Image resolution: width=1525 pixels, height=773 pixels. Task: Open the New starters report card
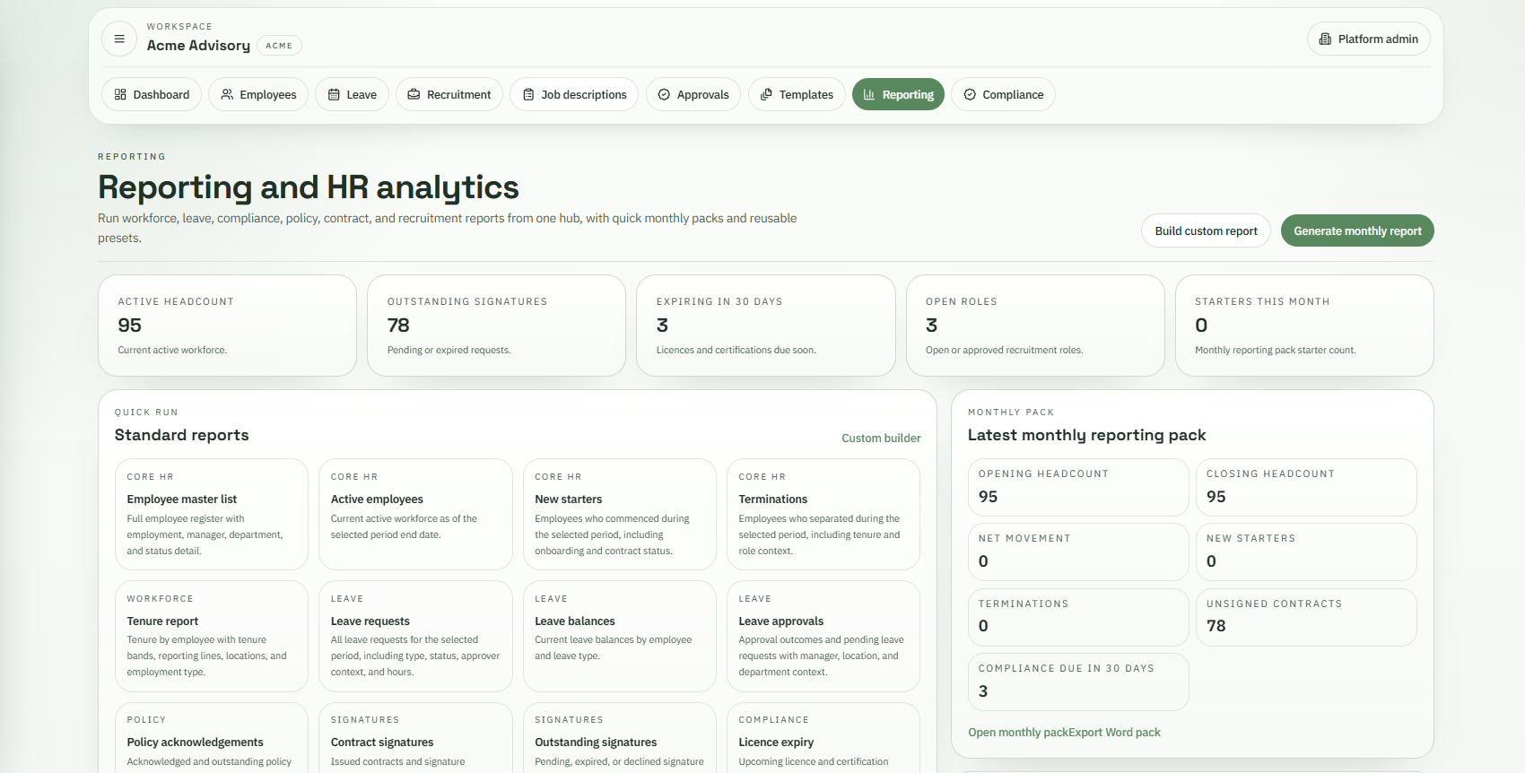620,515
